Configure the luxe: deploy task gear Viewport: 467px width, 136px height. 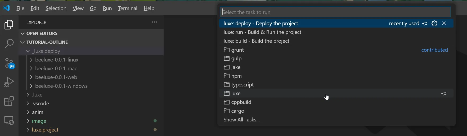point(434,23)
